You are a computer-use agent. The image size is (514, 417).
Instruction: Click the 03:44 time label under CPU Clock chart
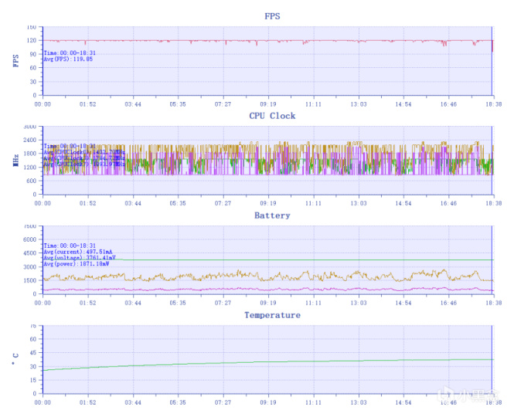(x=133, y=203)
